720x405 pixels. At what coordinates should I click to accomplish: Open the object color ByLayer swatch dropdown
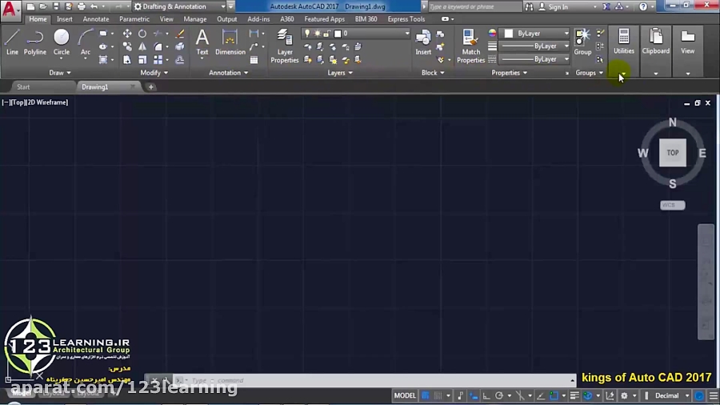[536, 34]
